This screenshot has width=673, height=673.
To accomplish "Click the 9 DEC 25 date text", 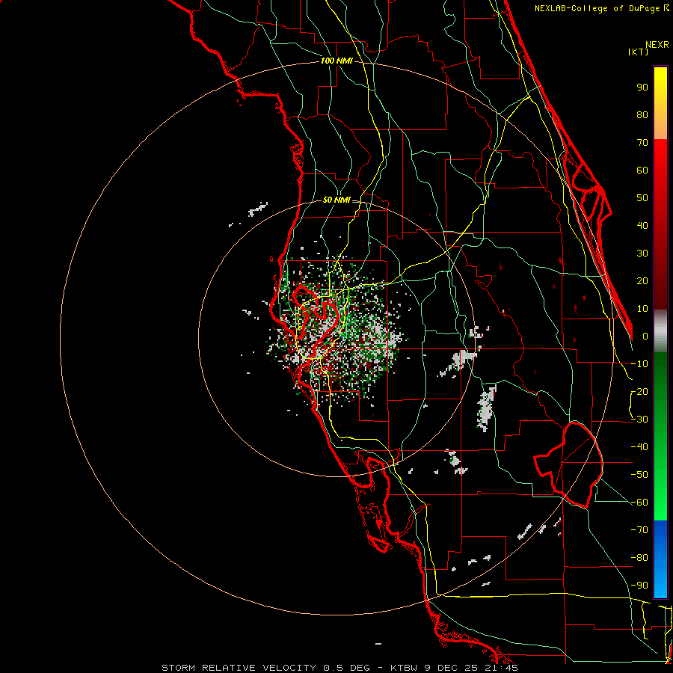I will coord(451,668).
